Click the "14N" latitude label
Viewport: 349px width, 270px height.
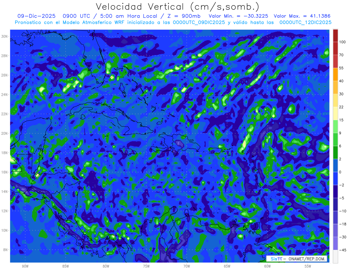tap(5, 191)
